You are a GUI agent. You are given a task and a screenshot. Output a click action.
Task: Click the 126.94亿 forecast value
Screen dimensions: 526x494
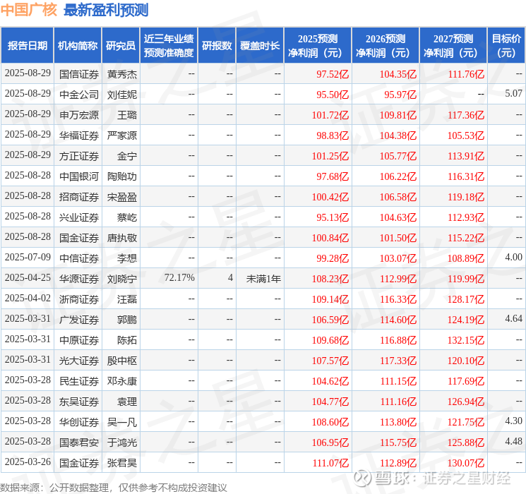[x=466, y=402]
